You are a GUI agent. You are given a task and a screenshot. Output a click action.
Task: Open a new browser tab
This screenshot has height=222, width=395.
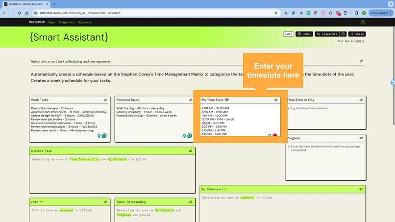tap(54, 4)
